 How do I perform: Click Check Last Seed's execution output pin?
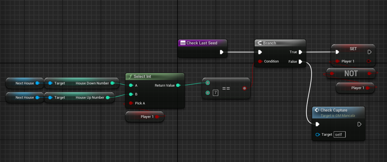tap(222, 52)
